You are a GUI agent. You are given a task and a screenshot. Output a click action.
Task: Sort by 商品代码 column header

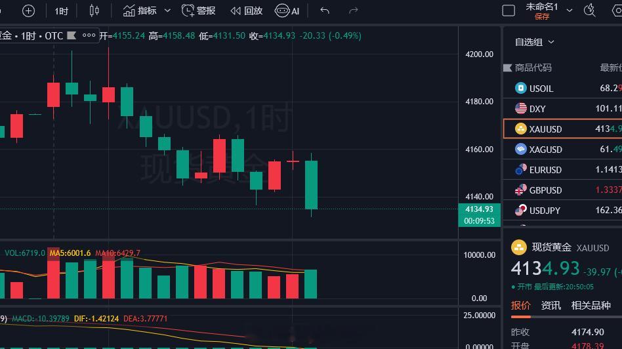533,68
